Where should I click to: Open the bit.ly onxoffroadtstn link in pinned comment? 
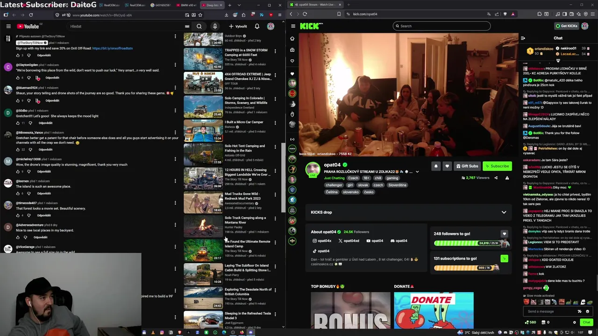112,48
